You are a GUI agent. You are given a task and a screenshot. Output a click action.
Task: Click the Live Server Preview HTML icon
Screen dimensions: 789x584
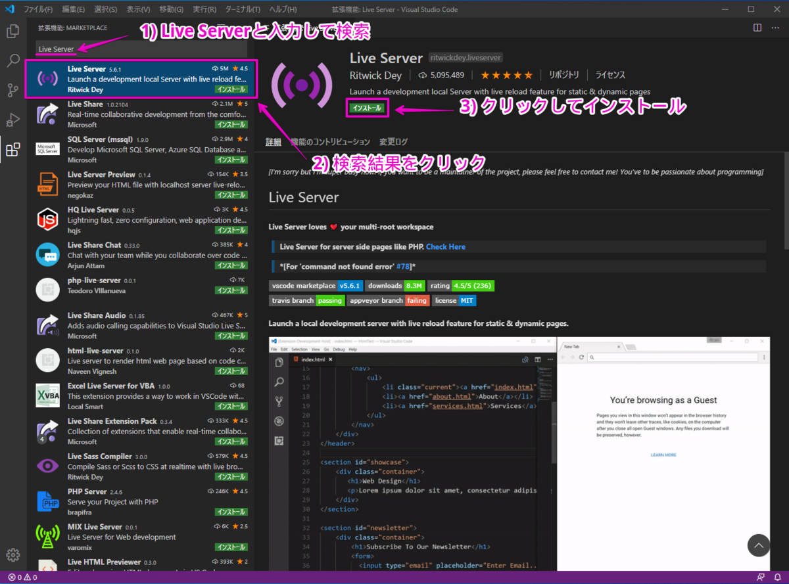47,185
